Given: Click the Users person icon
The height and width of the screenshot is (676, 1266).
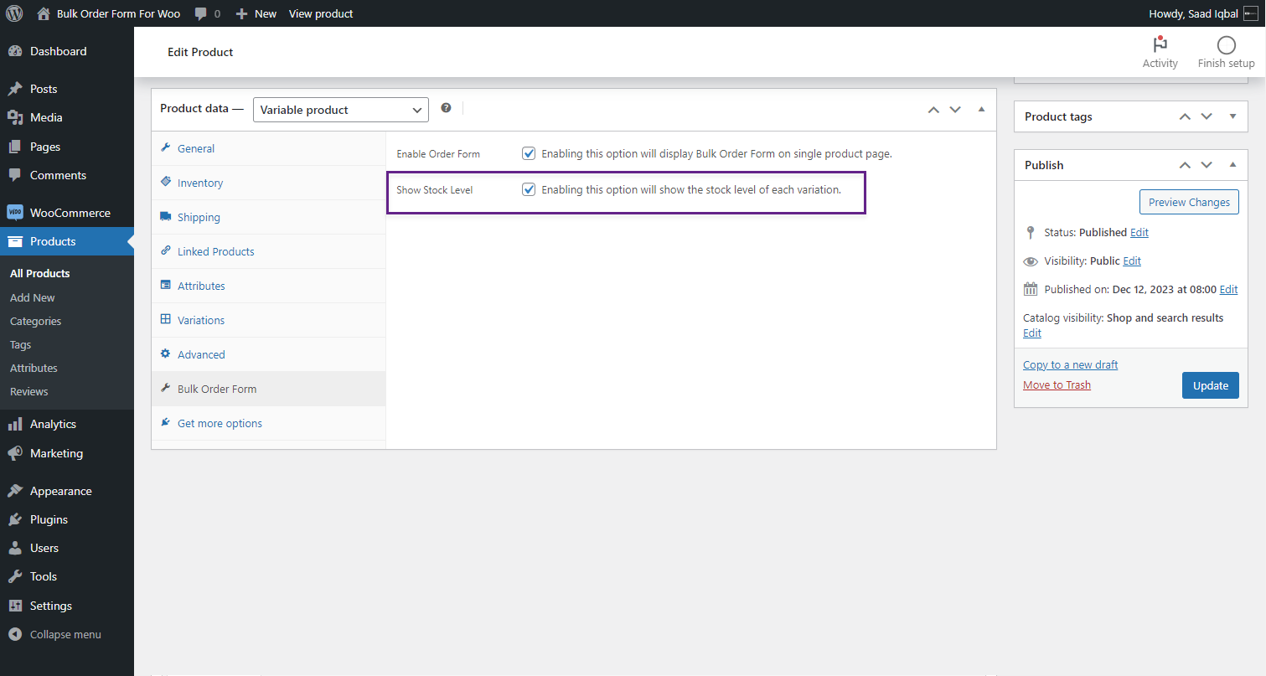Looking at the screenshot, I should [x=15, y=548].
